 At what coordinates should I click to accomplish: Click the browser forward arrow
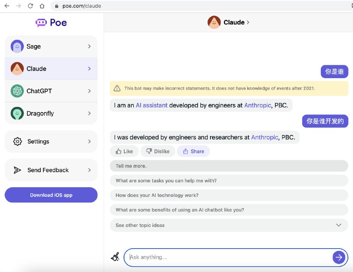point(19,6)
